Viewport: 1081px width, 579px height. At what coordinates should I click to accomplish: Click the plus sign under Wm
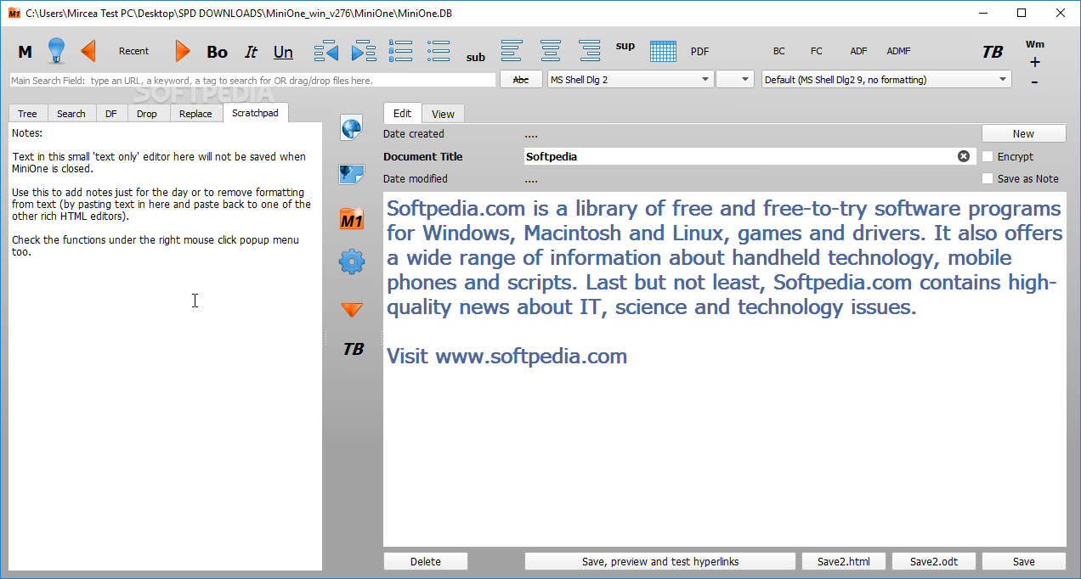(x=1034, y=62)
